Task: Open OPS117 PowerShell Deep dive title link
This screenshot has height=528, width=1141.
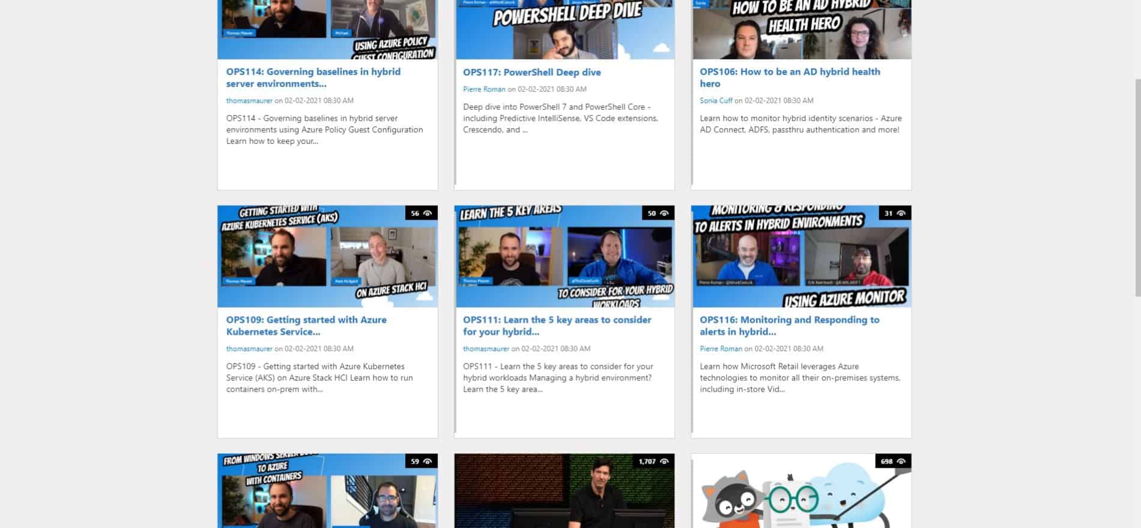Action: click(531, 72)
